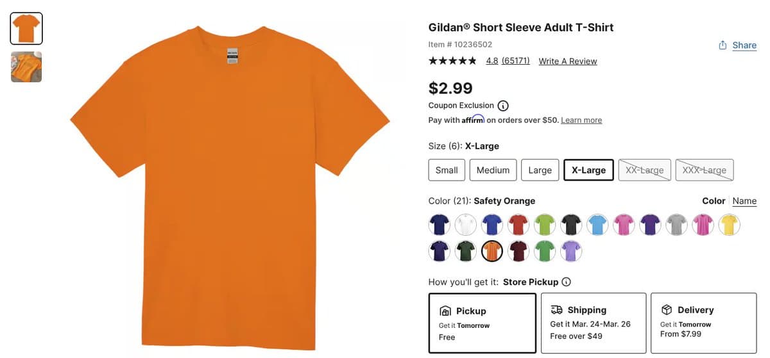
Task: Pick the yellow shirt color swatch
Action: pyautogui.click(x=729, y=225)
